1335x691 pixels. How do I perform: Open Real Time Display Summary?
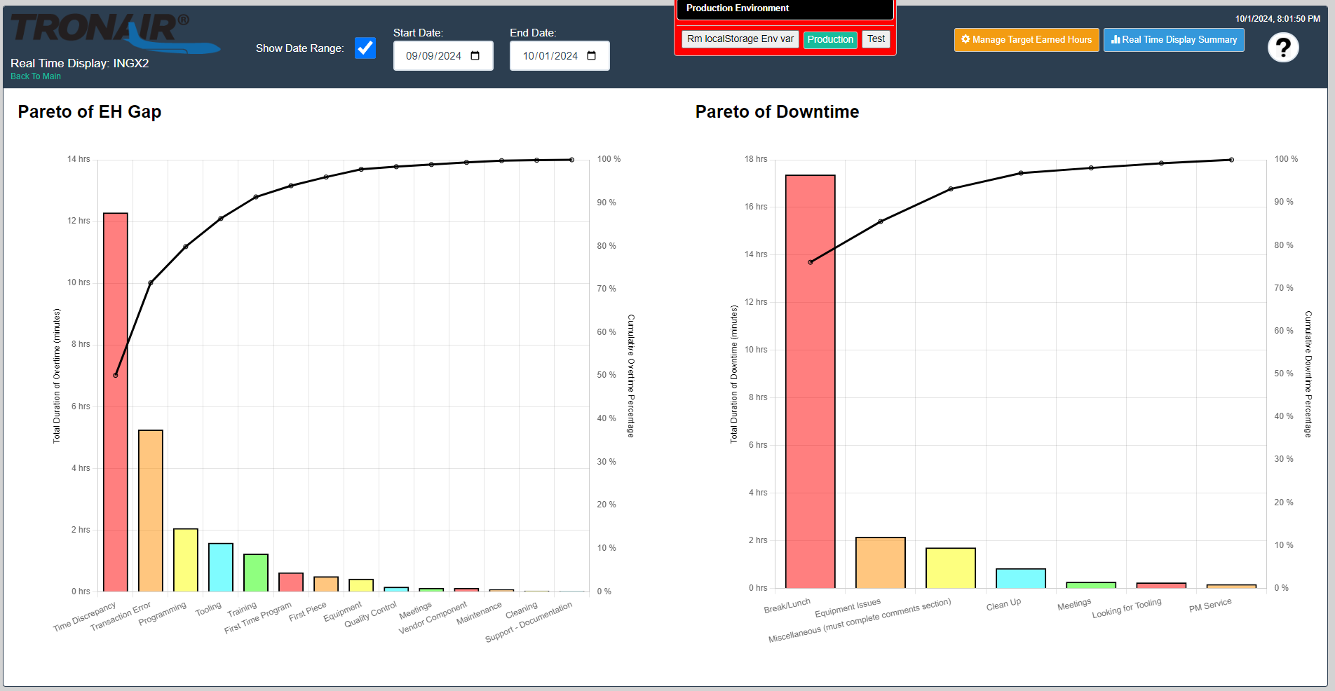point(1174,40)
